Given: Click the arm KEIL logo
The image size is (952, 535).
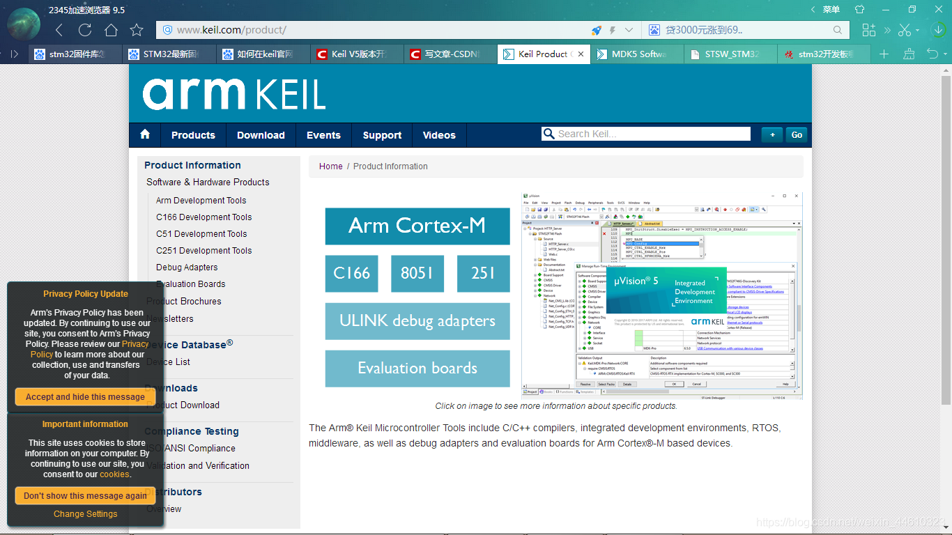Looking at the screenshot, I should click(x=233, y=94).
